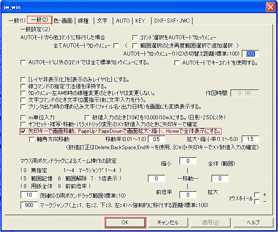Click the 拡大・縮小率 field showing 1.5
This screenshot has height=232, width=278.
(250, 139)
